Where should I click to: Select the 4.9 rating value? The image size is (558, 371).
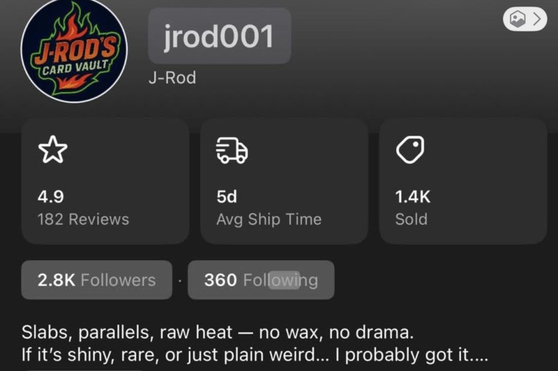[x=51, y=197]
